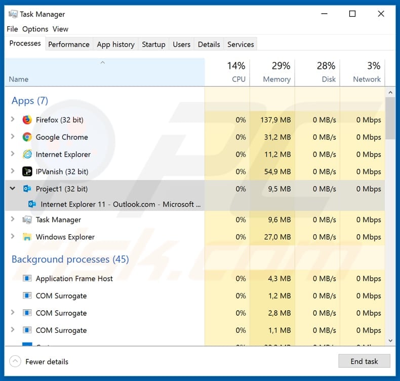Click the Fewer details arrow icon
The height and width of the screenshot is (381, 400).
point(15,361)
